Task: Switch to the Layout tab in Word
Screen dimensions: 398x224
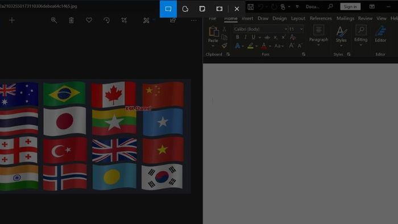Action: point(298,18)
